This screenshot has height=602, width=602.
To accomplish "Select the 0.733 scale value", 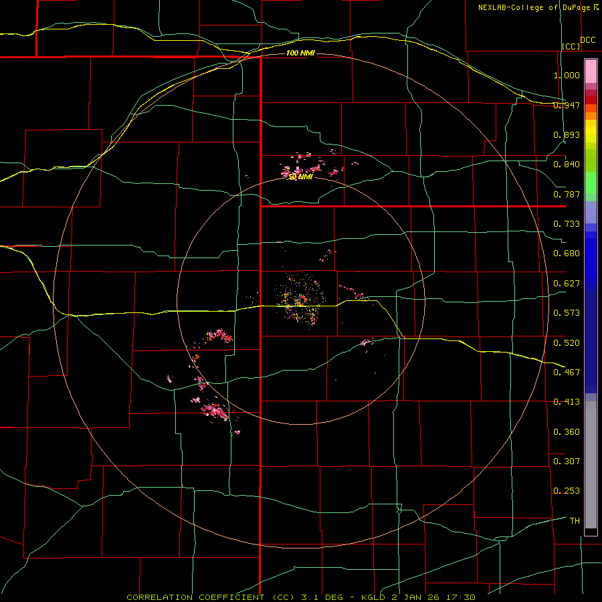I will tap(567, 224).
